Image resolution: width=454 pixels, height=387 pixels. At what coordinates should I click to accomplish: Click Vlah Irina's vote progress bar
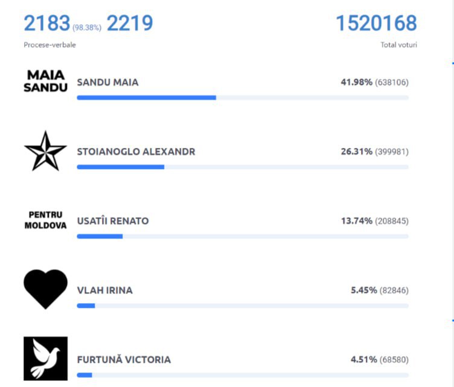(243, 305)
